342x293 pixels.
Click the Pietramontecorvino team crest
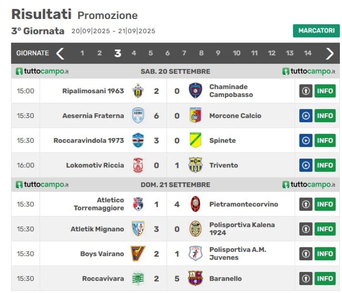tap(195, 204)
